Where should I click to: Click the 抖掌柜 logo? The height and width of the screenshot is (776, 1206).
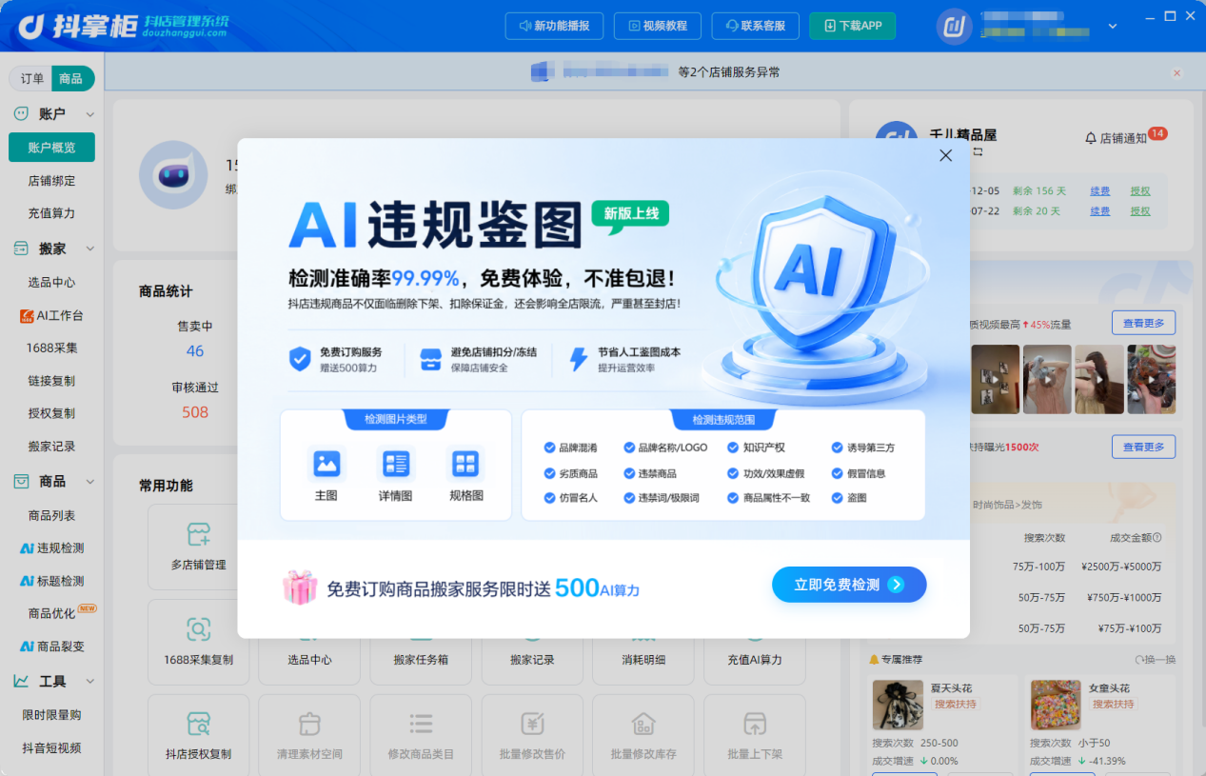[x=124, y=26]
